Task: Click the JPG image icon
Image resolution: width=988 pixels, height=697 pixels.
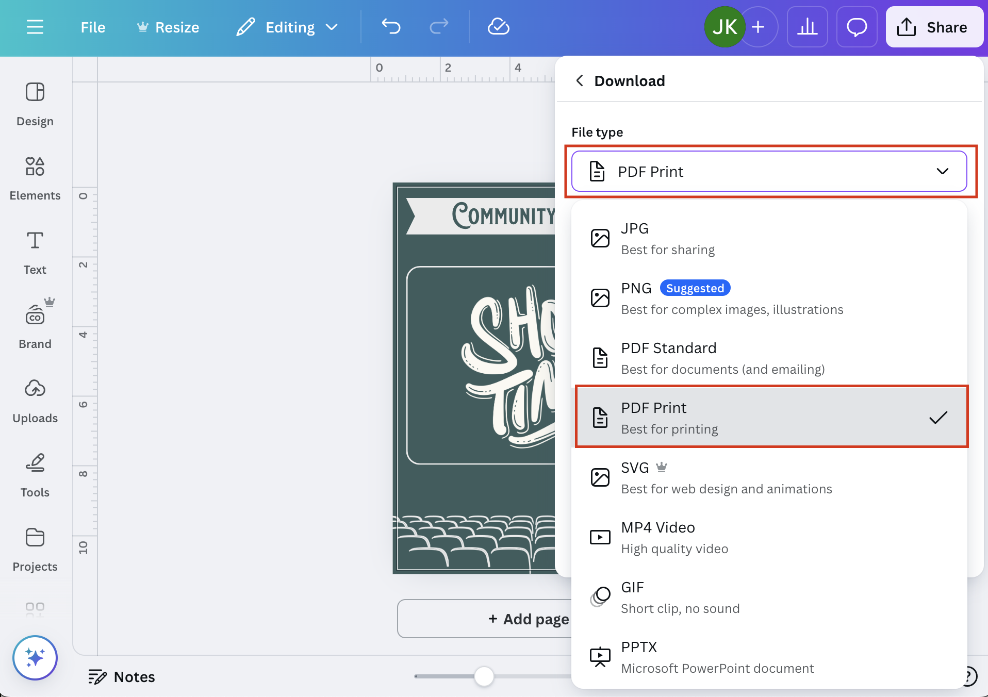Action: [x=600, y=238]
